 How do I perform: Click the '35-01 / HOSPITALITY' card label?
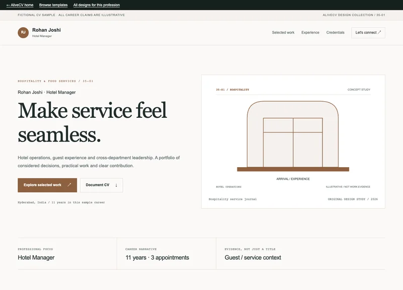[232, 90]
